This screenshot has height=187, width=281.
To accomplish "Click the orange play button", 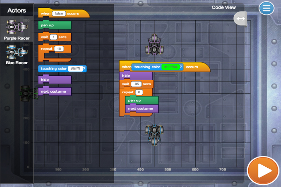I will click(263, 171).
